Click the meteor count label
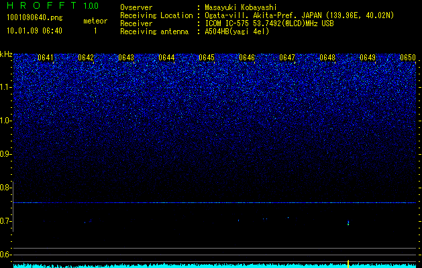 pyautogui.click(x=95, y=21)
